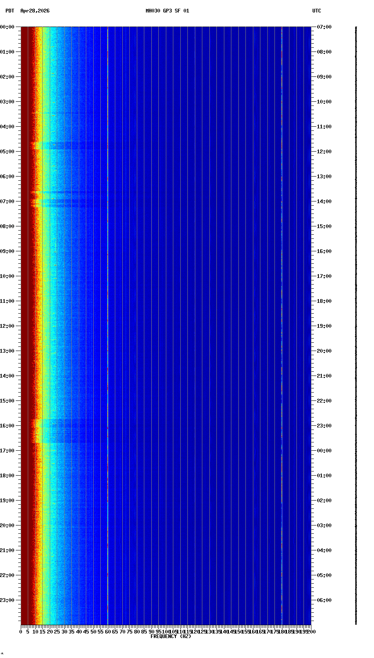
Task: Click the FREQUENCY (HZ) axis title
Action: pos(171,636)
